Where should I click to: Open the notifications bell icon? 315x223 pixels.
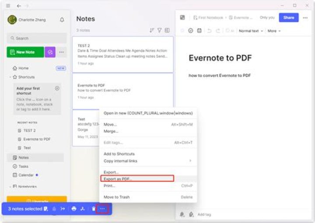coord(62,20)
